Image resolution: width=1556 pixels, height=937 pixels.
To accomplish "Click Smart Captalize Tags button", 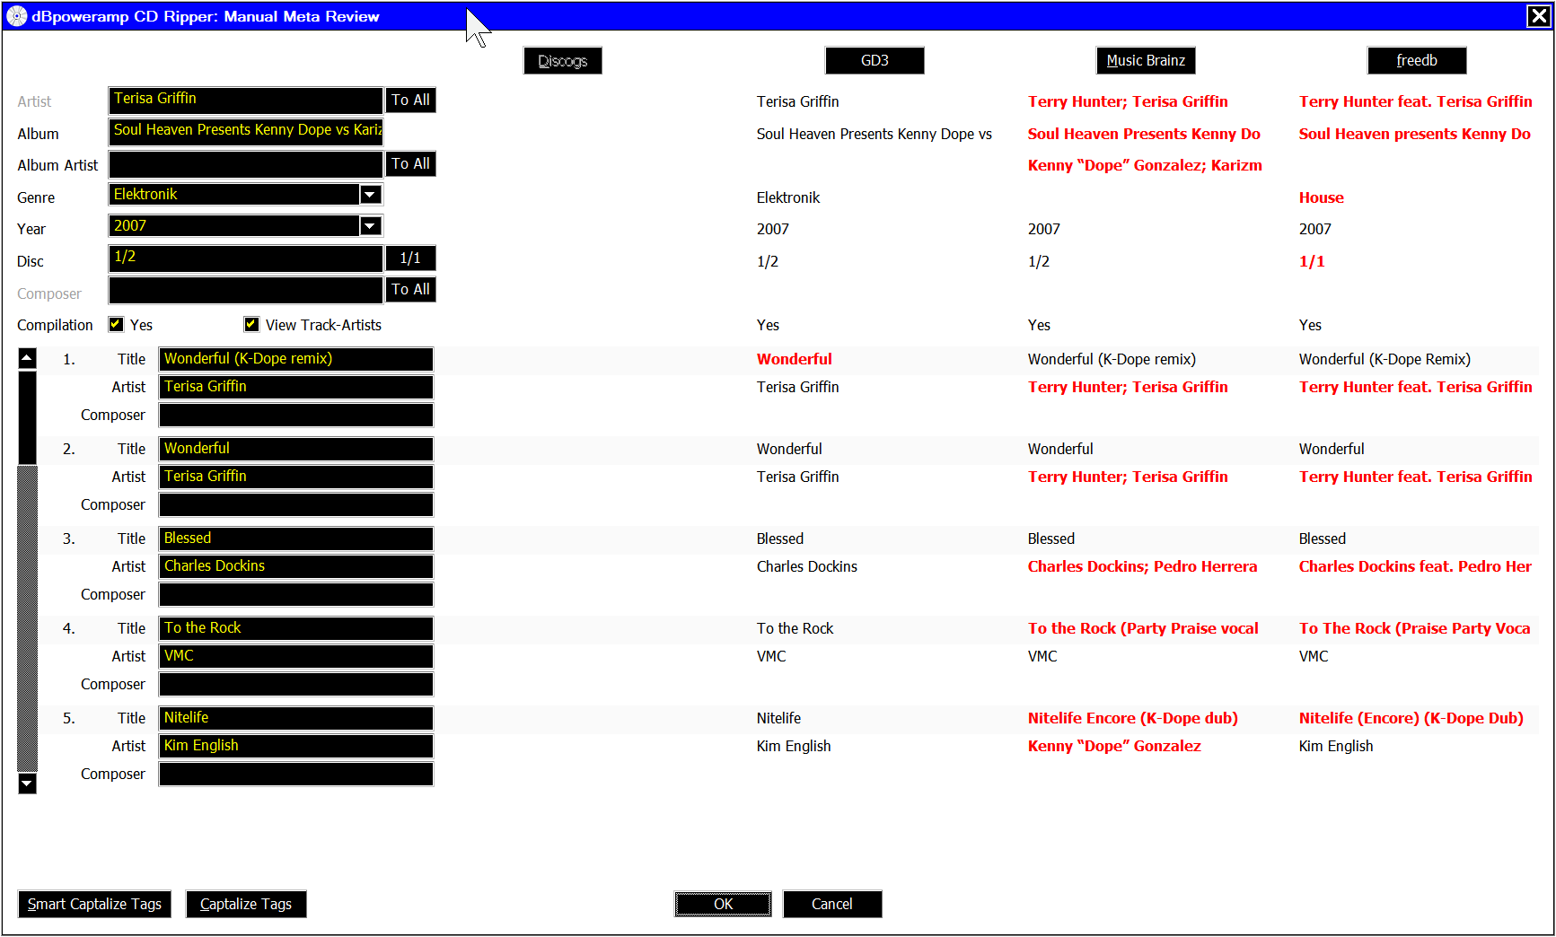I will [94, 904].
